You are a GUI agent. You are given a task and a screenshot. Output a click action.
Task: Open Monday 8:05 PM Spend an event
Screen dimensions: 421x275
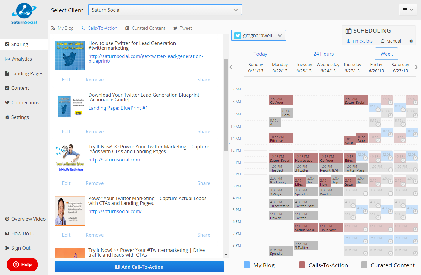(x=281, y=251)
